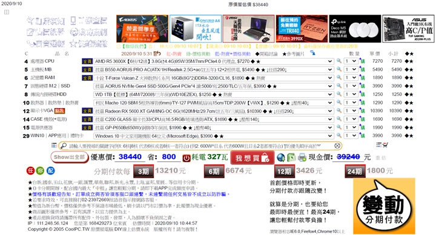Clear the keyword search with the X icon
Viewport: 436px width, 235px height.
(337, 146)
